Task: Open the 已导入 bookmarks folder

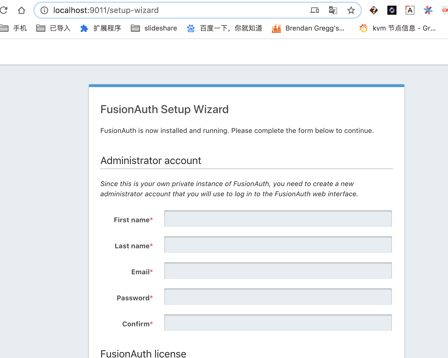Action: click(x=53, y=28)
